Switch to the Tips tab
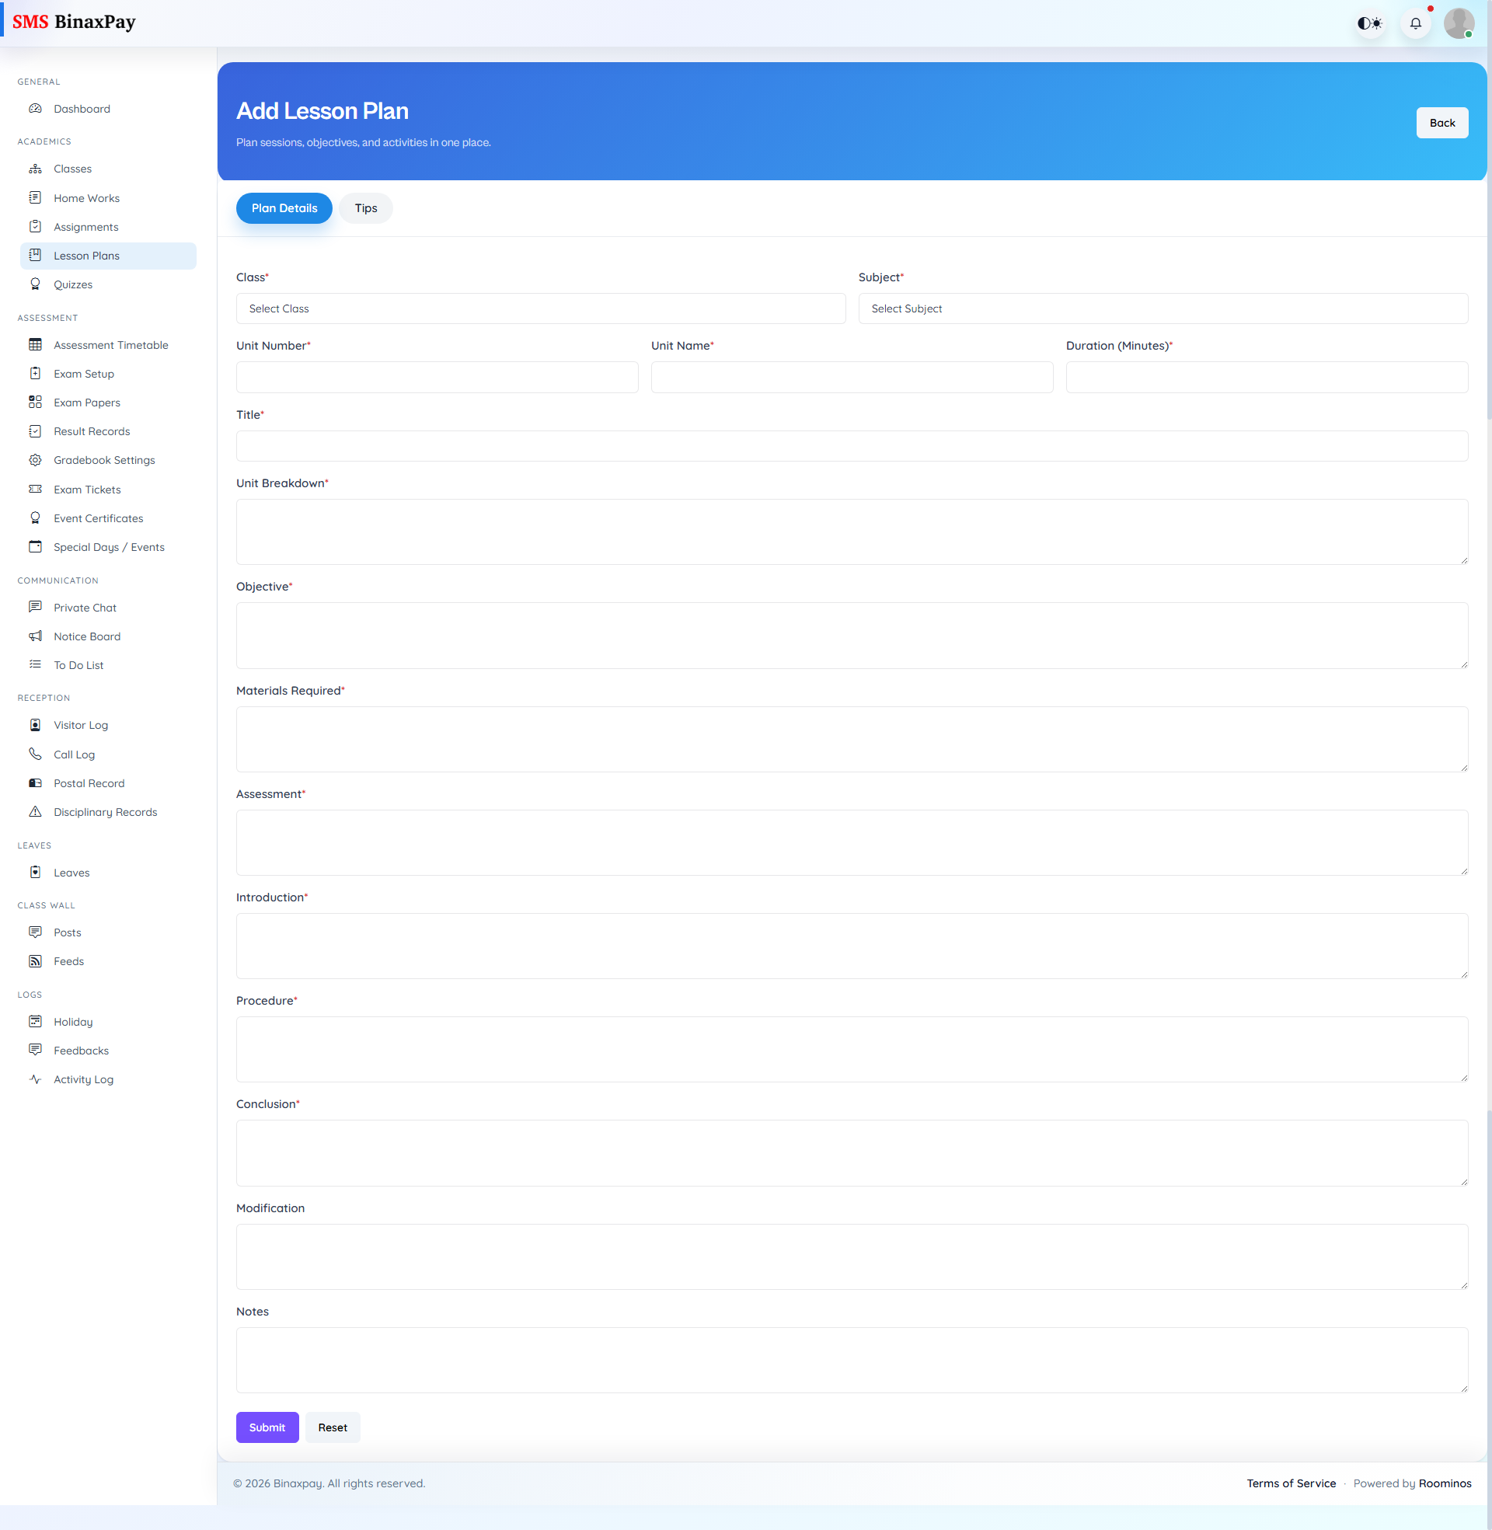Screen dimensions: 1492x1530 pyautogui.click(x=365, y=207)
